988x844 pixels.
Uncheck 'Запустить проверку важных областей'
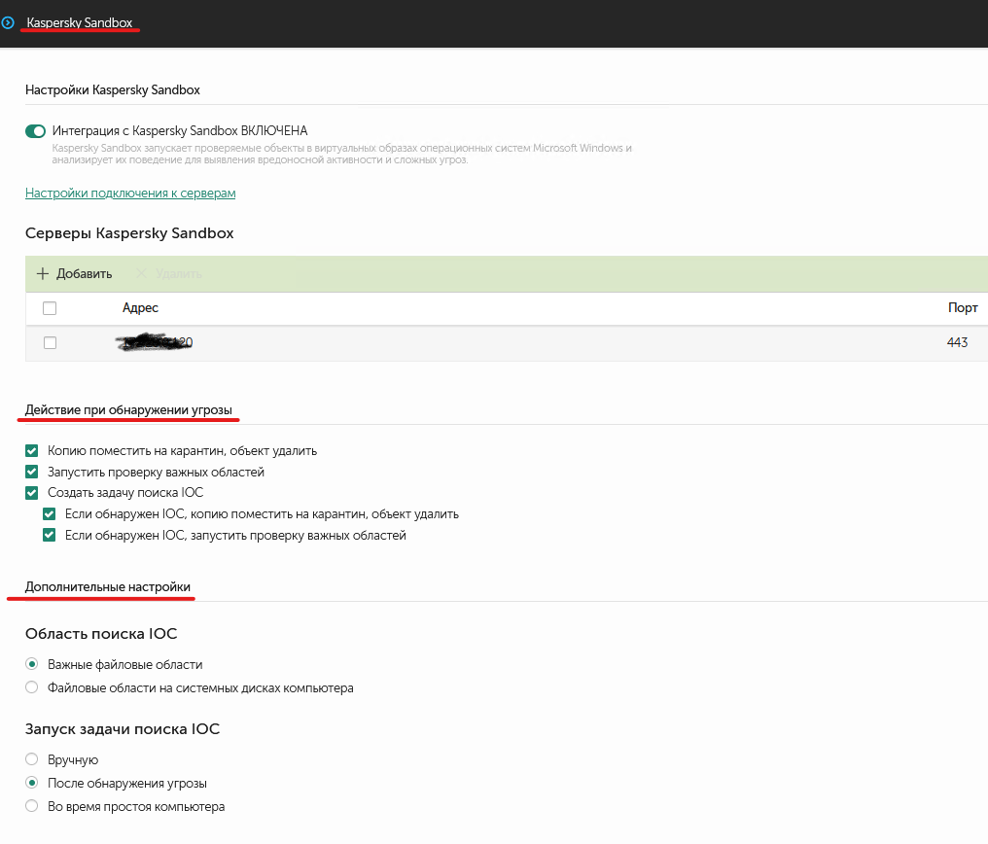(x=32, y=472)
